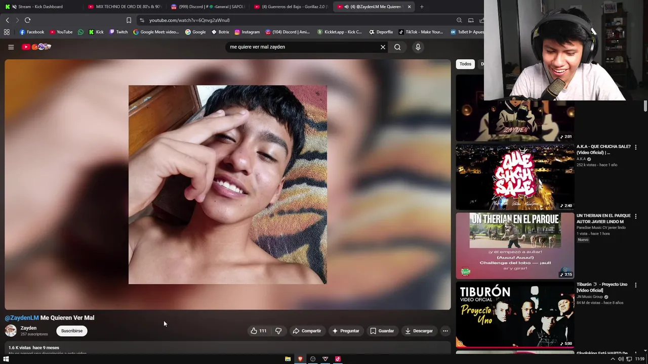The width and height of the screenshot is (648, 364).
Task: Open the YouTube bookmark
Action: [61, 32]
